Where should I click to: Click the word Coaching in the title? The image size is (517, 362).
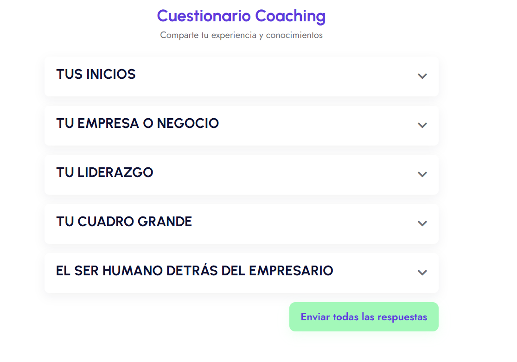point(290,16)
